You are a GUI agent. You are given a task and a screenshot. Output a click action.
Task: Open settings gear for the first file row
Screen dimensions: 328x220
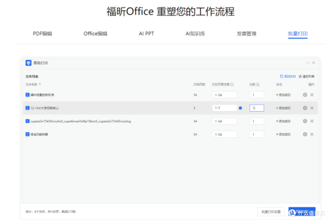coord(305,95)
